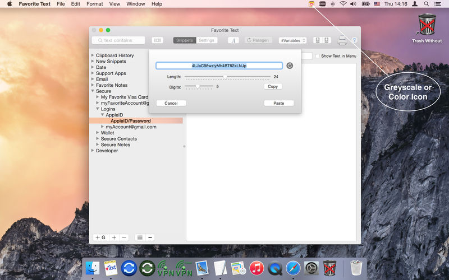Open TextEdit from the Dock

point(220,268)
